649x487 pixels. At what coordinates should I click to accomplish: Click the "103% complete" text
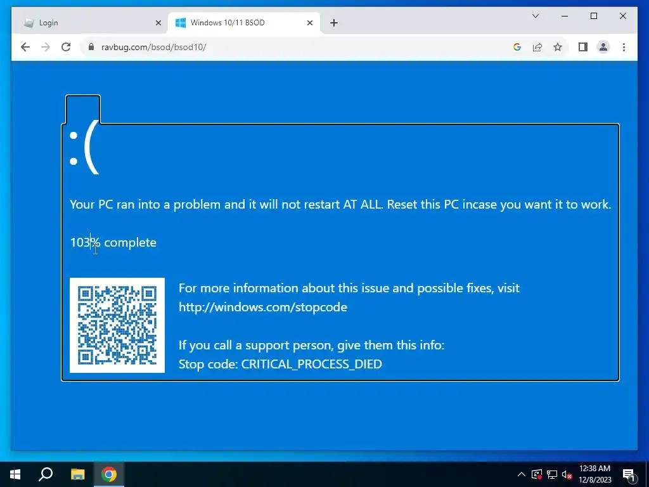(113, 242)
